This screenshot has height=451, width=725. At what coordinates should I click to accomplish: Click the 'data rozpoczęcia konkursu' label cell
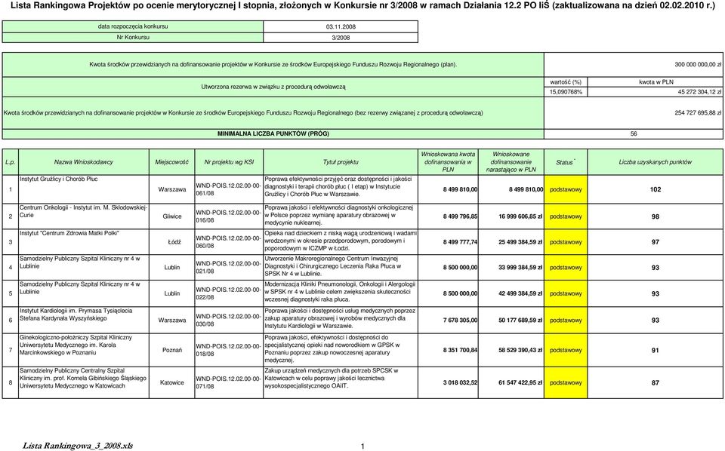133,26
